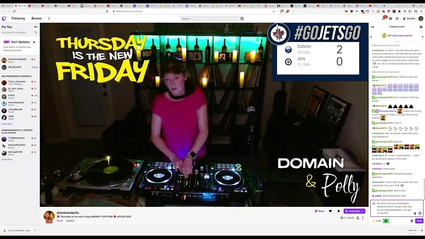
Task: Follow channel with the heart icon
Action: 330,211
